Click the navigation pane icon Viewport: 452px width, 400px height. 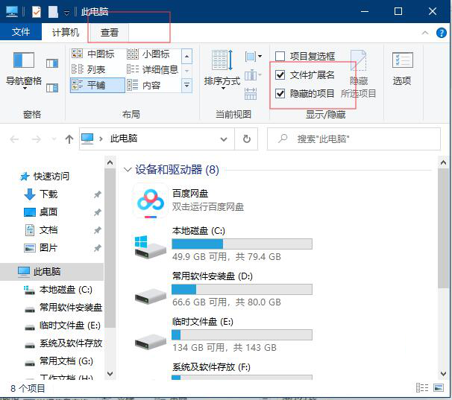tap(24, 63)
